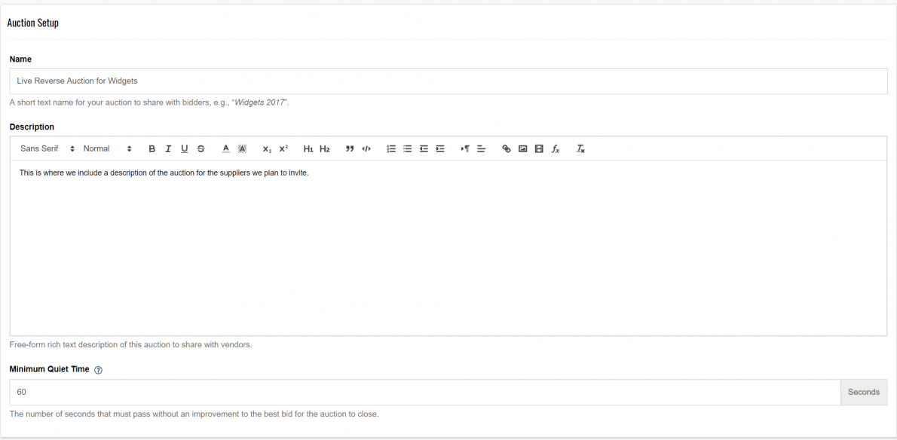Apply strikethrough to description text

click(201, 149)
